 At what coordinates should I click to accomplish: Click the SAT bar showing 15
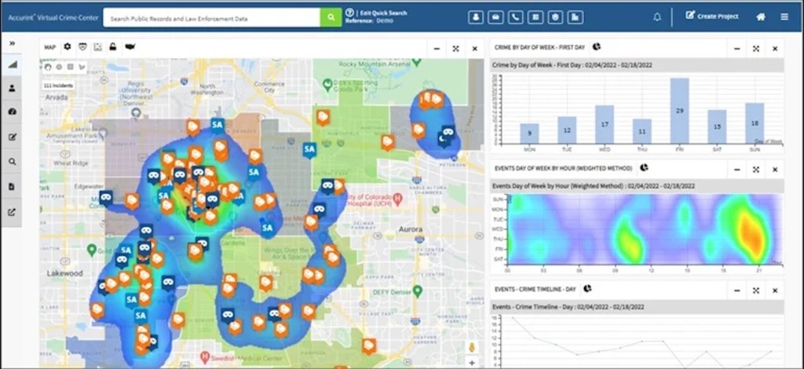(x=718, y=126)
